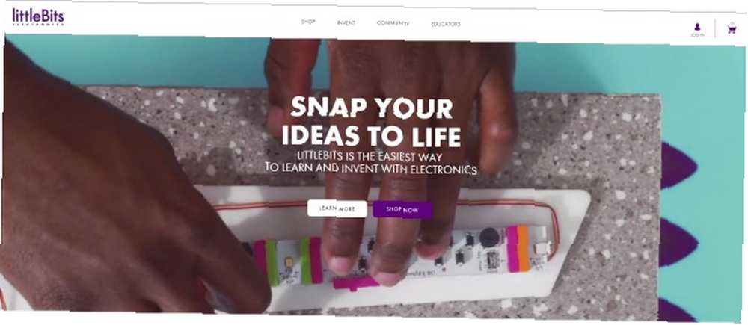Click the TO LEARN AND INVENT WITH ELECTRONICS line
Image resolution: width=748 pixels, height=325 pixels.
(371, 168)
